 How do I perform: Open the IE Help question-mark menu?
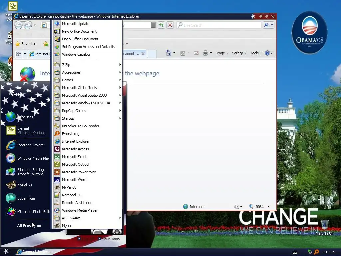click(x=269, y=53)
